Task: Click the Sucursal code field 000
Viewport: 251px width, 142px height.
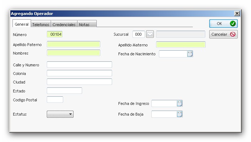Action: [139, 34]
